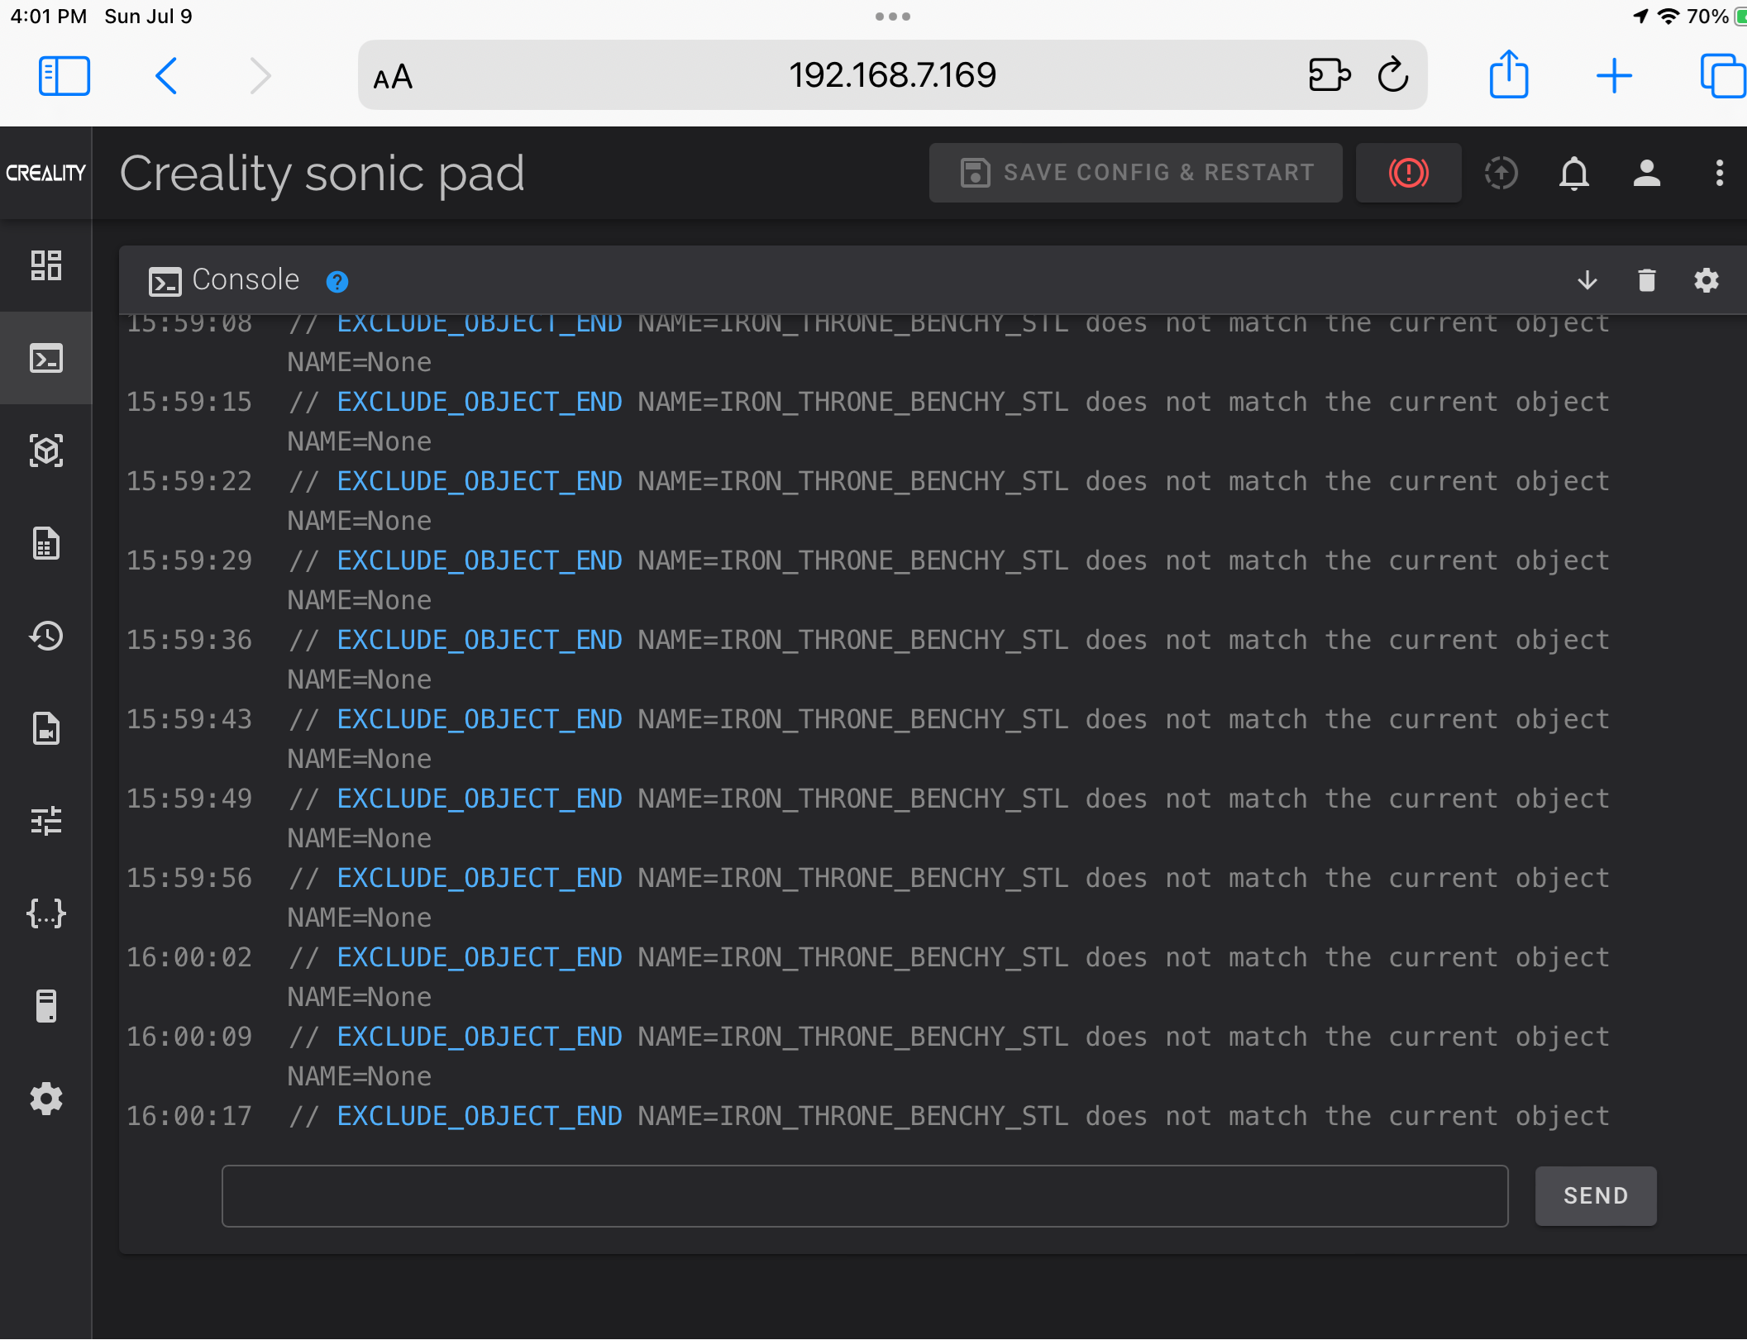Viewport: 1747px width, 1340px height.
Task: Open the three-dot overflow menu
Action: coord(1719,173)
